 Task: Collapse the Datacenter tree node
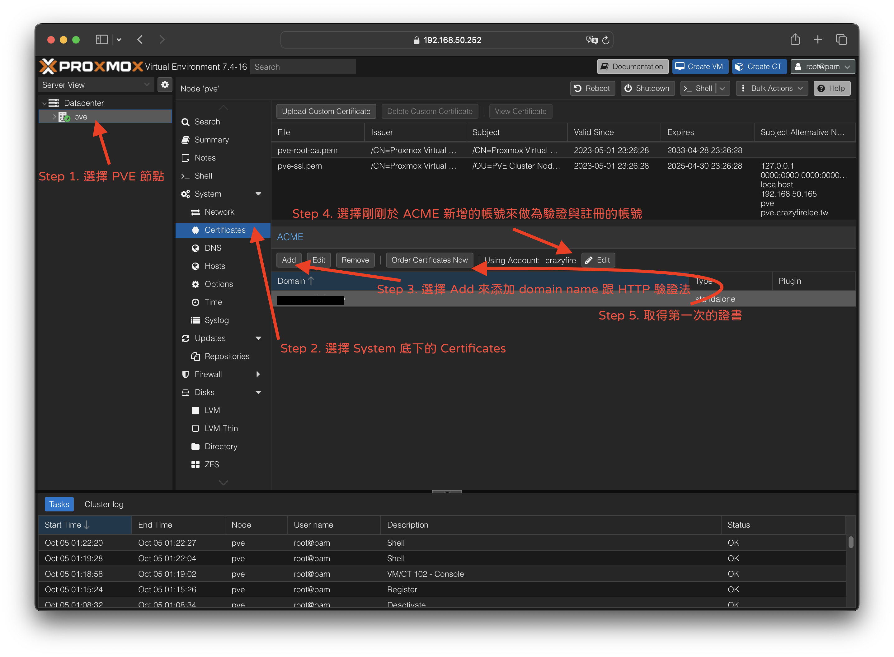(44, 103)
